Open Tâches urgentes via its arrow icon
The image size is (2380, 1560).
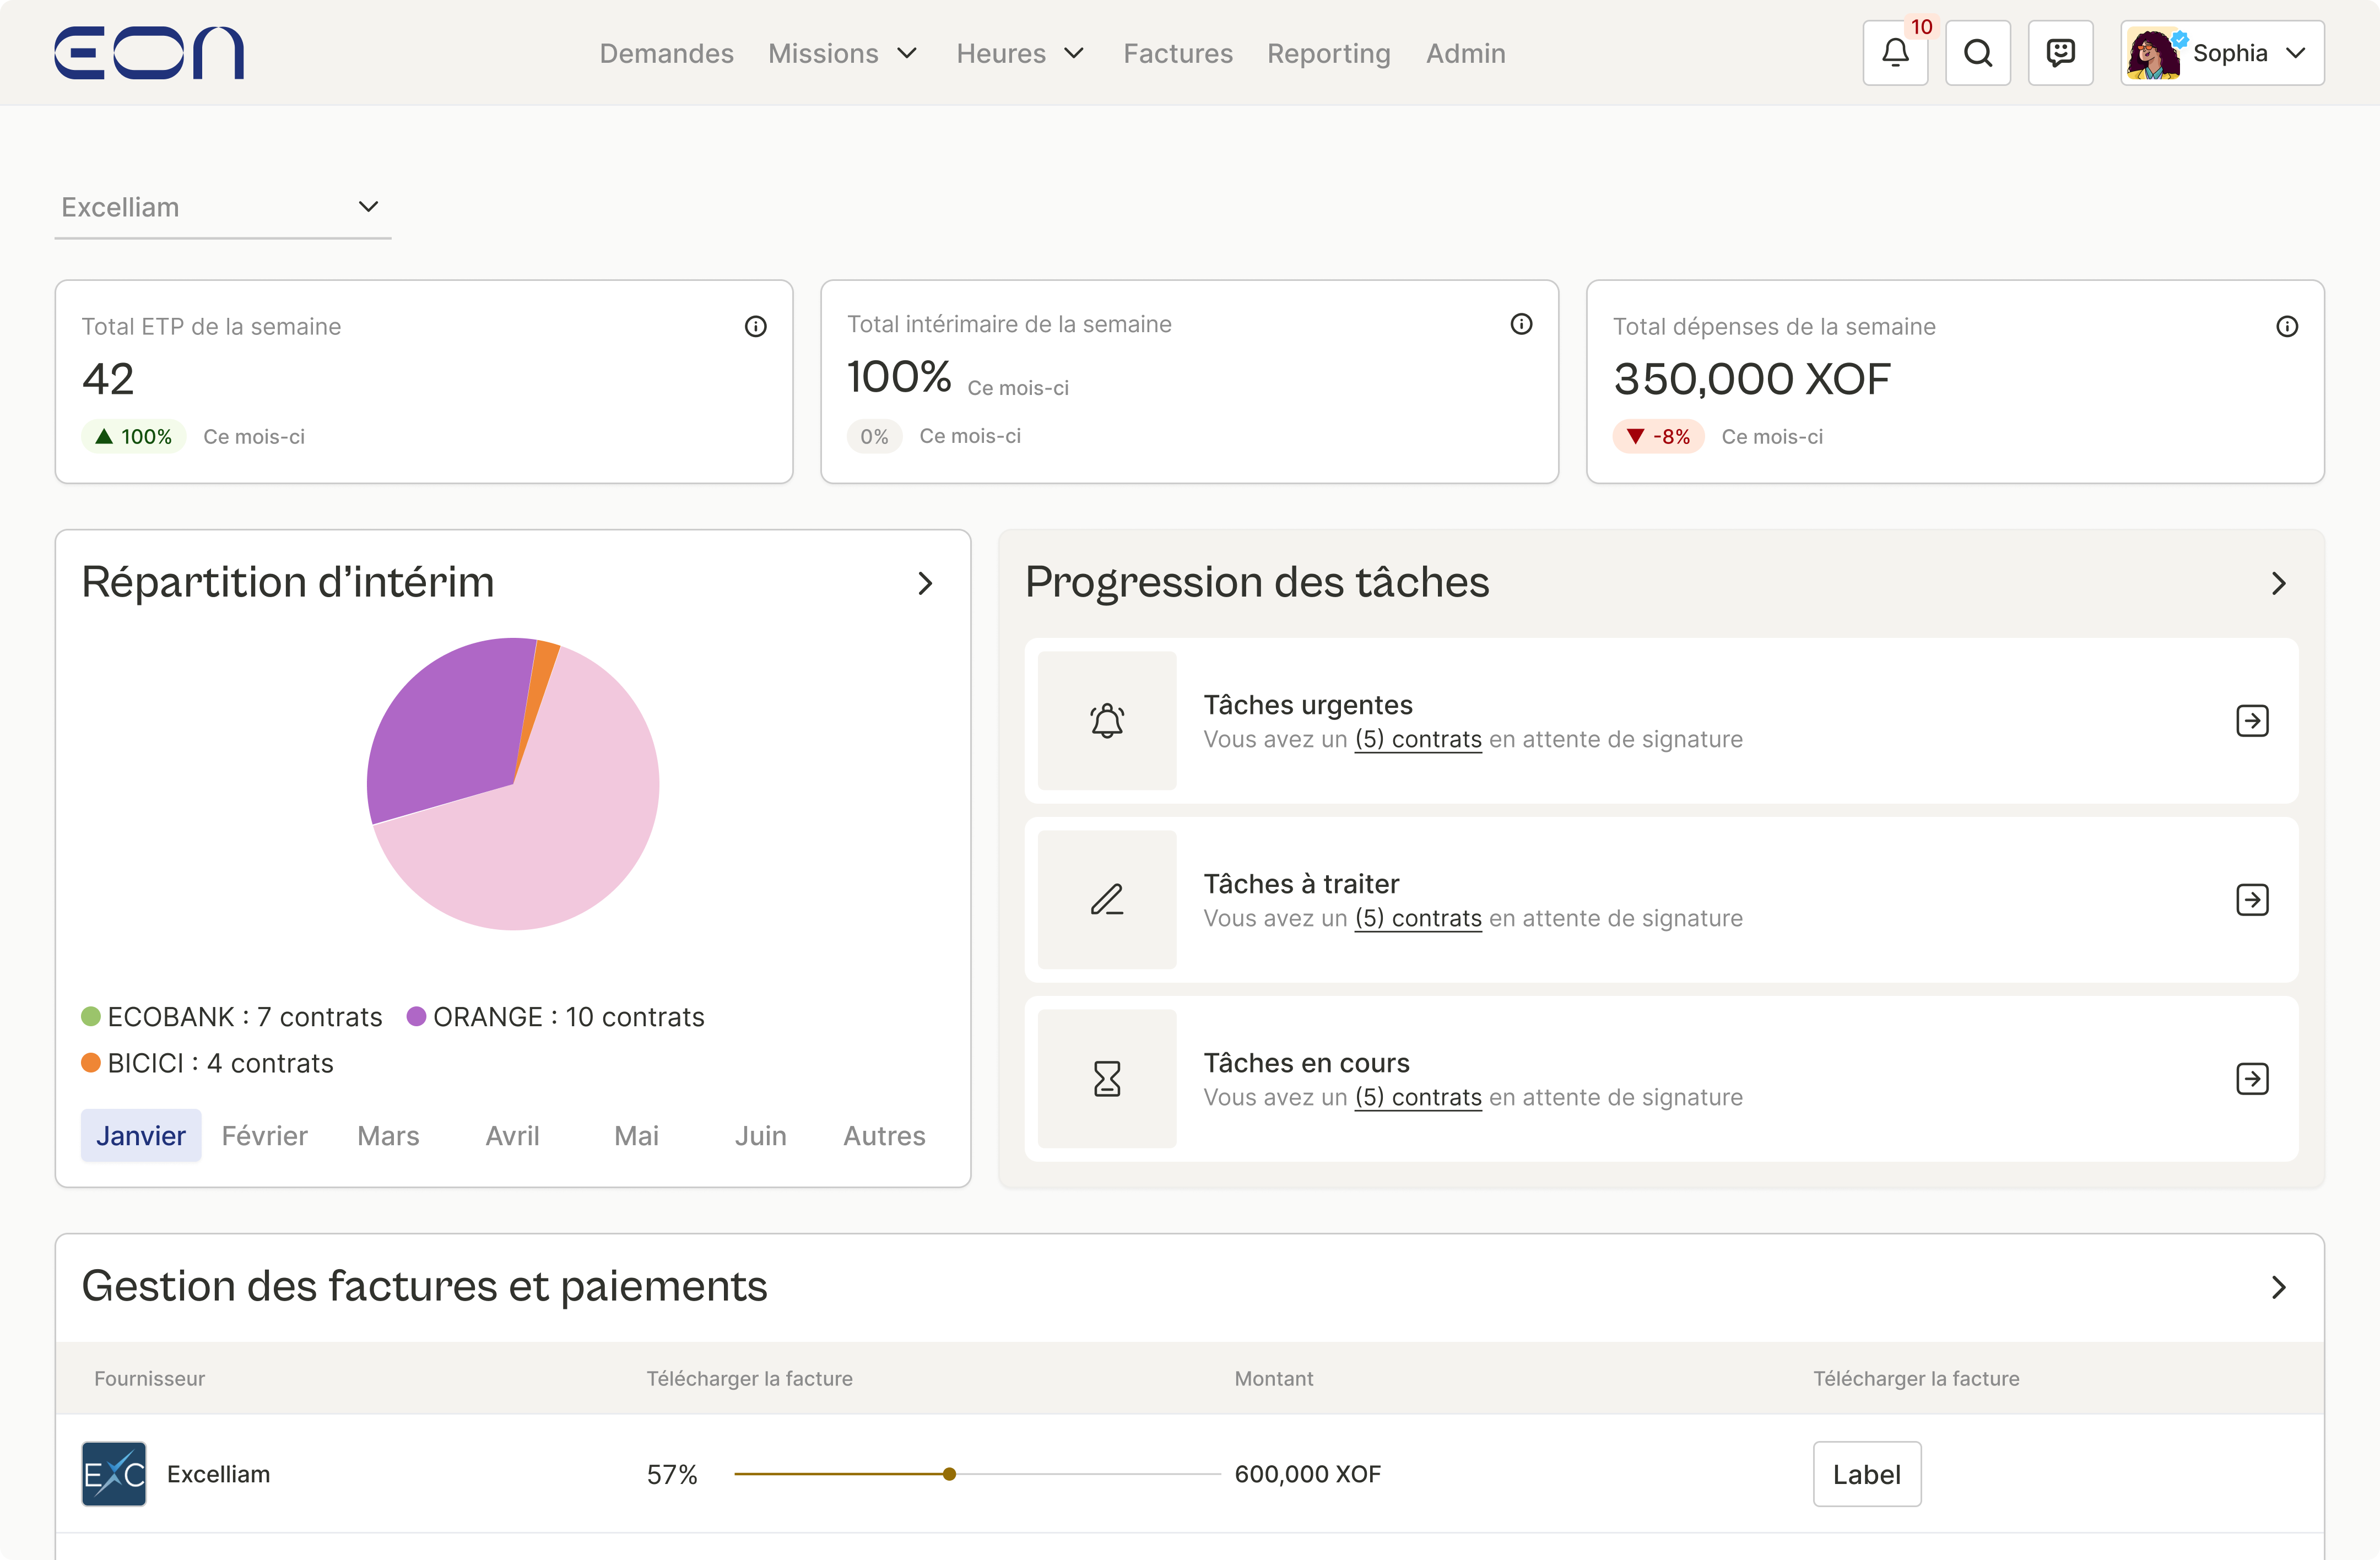(2253, 720)
